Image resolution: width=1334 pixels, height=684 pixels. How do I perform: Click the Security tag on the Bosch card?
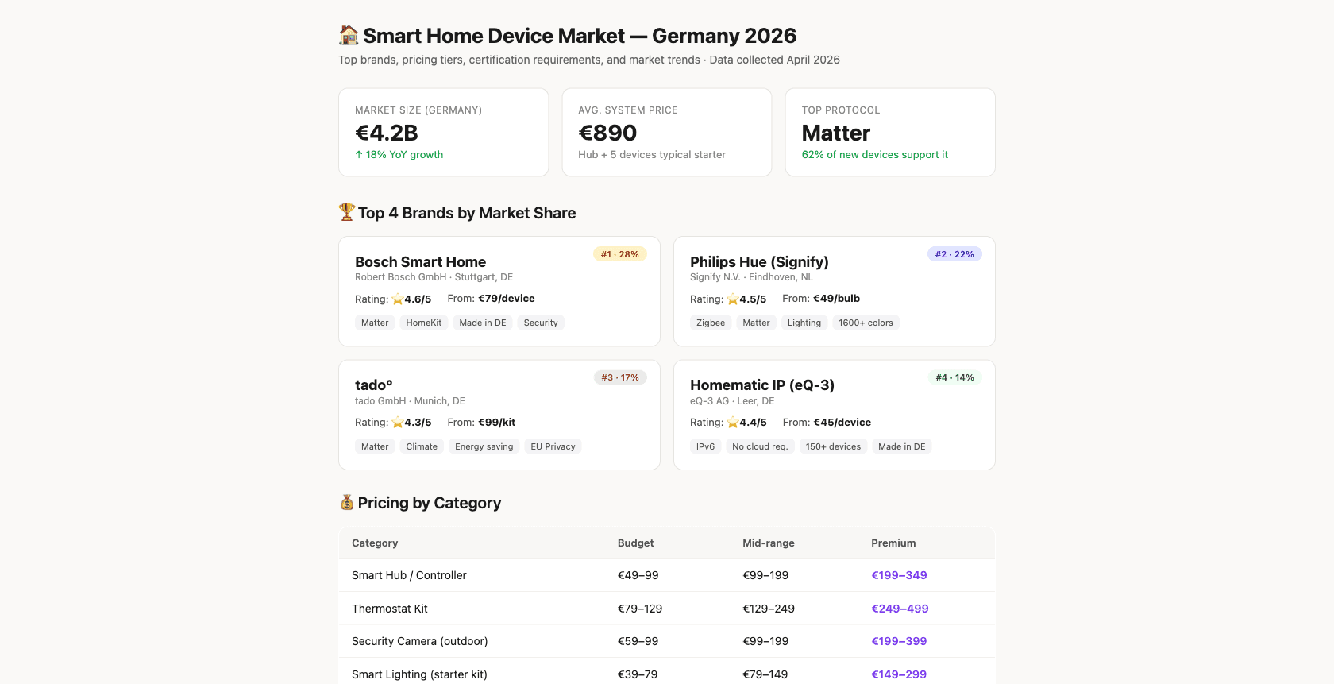(x=541, y=323)
